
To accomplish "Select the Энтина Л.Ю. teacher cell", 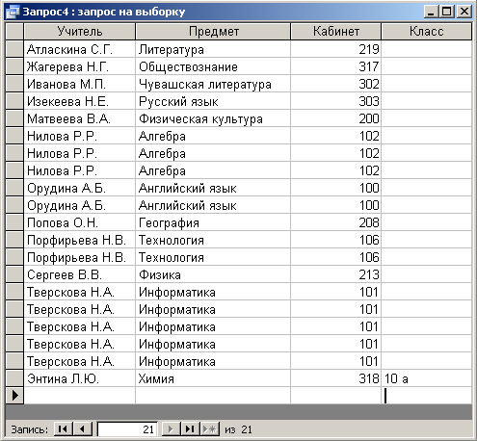I will pos(80,378).
